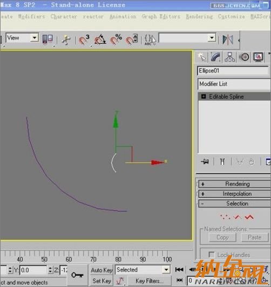Open the Display panel tab

258,57
